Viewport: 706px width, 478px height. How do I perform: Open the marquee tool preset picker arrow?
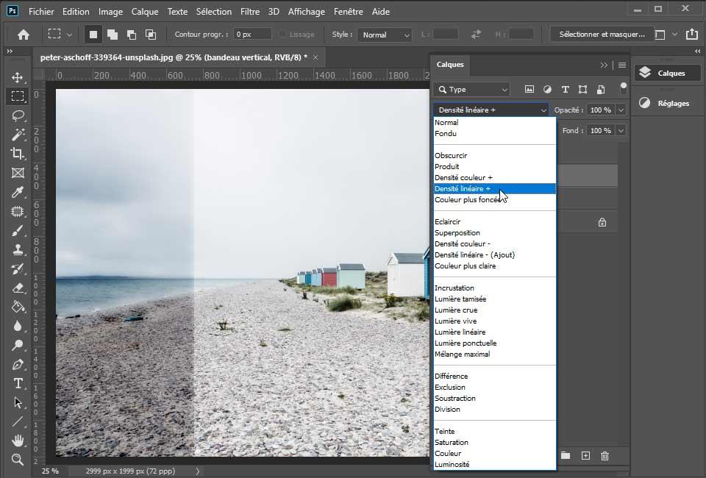pos(69,35)
